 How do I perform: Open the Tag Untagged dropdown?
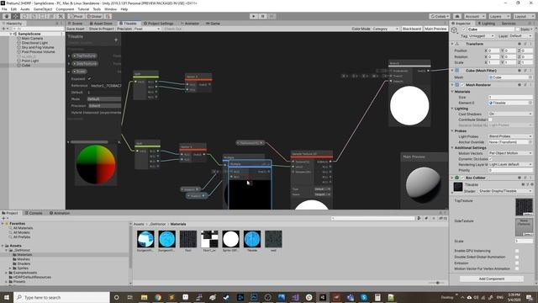click(x=482, y=35)
